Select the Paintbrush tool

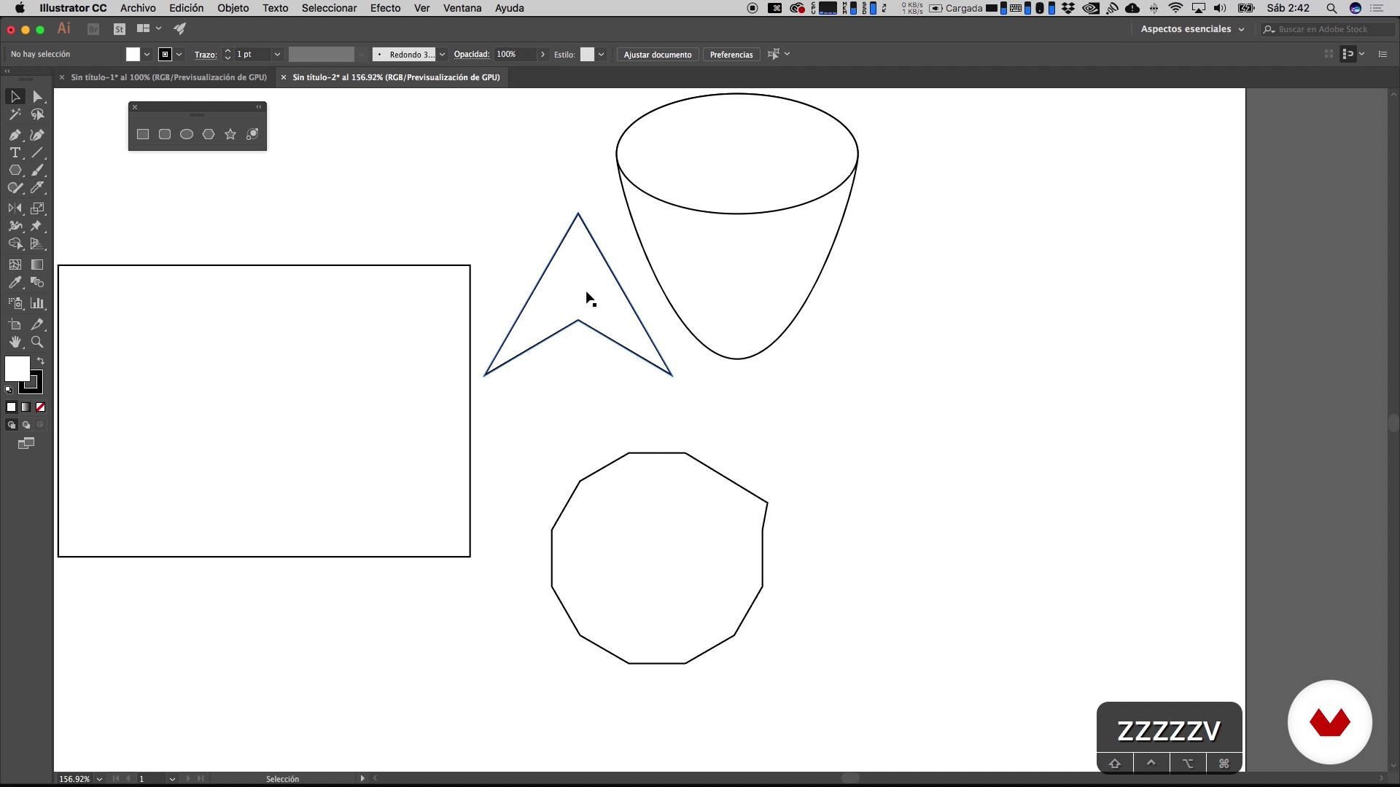(x=38, y=171)
